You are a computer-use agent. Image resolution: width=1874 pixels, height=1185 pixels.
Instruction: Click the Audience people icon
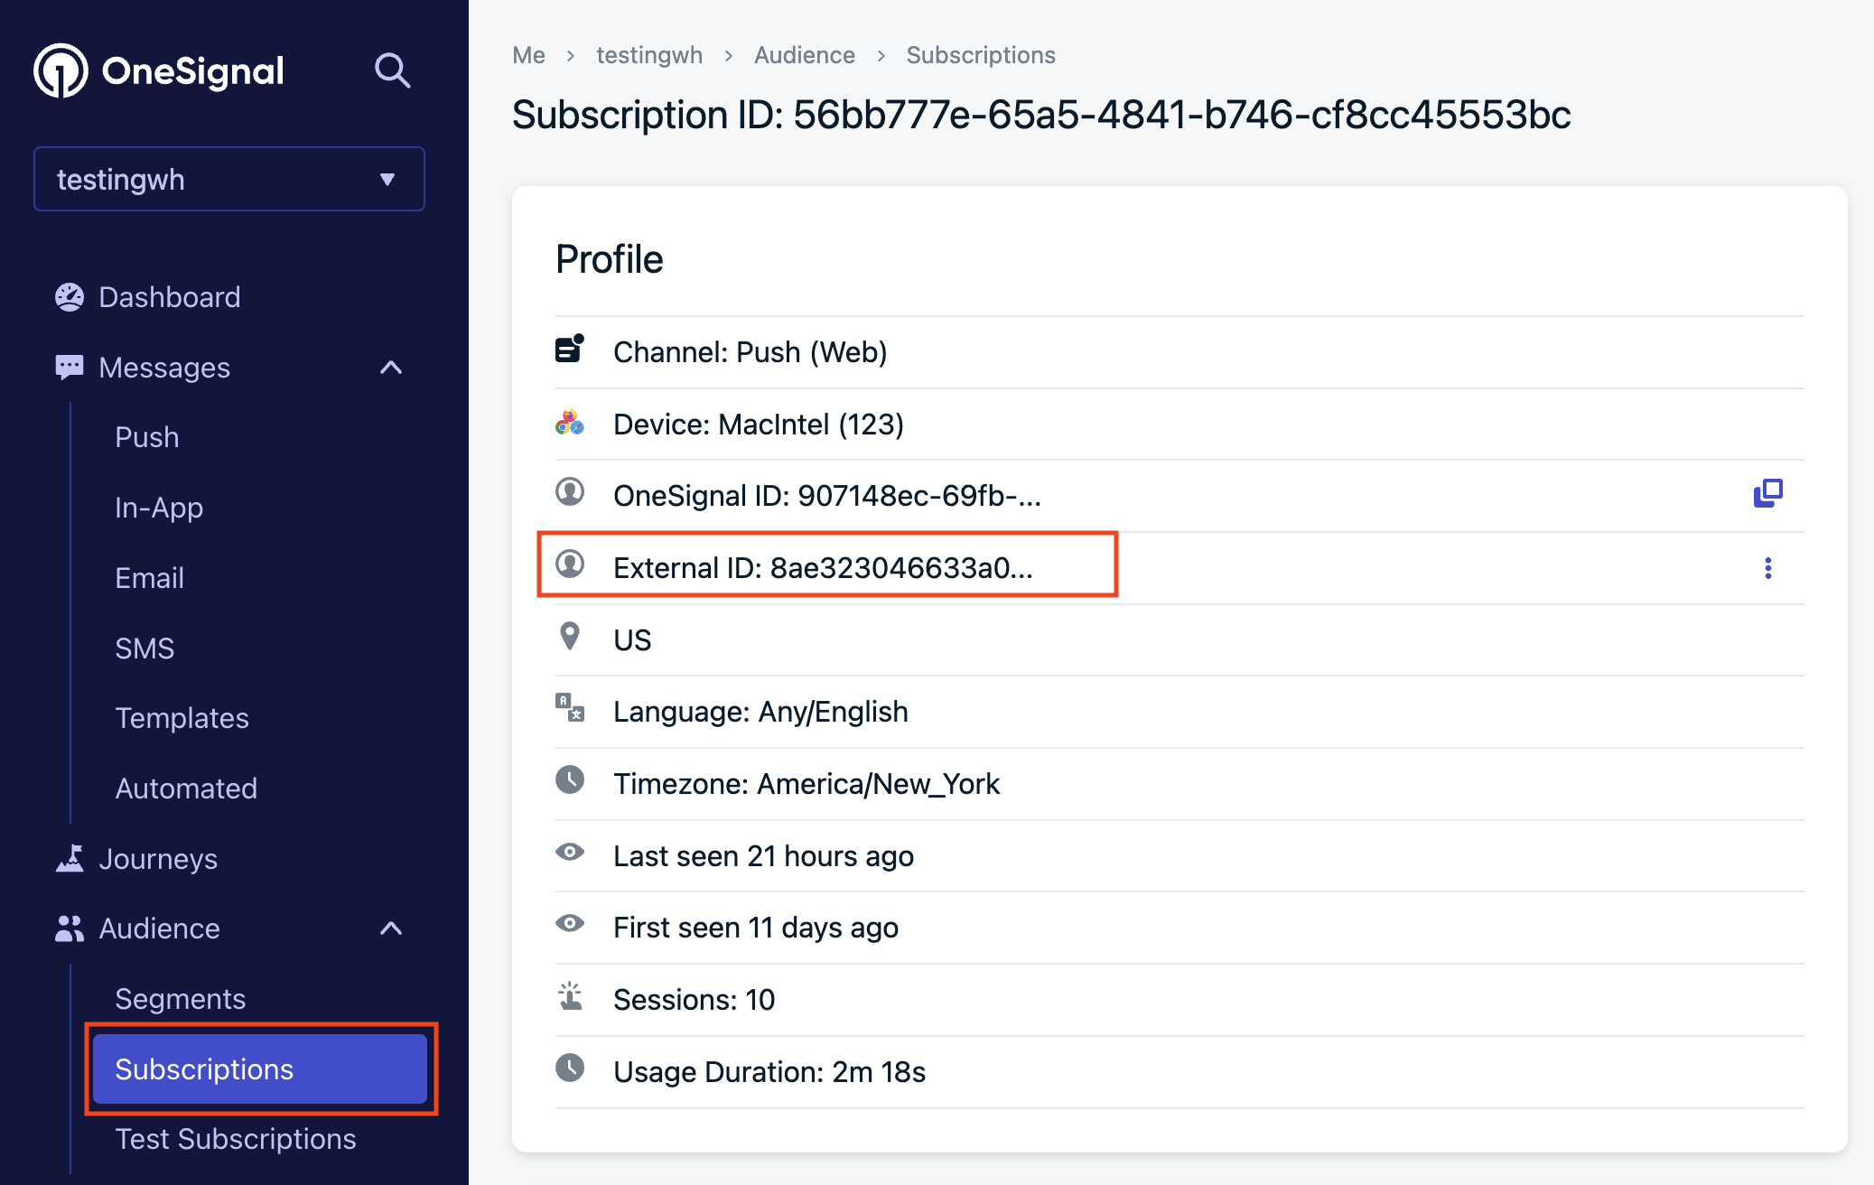(x=70, y=928)
